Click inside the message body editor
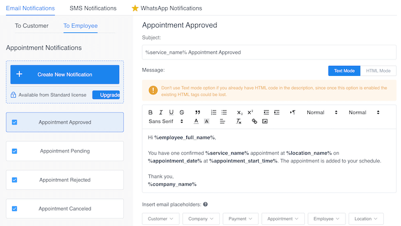The image size is (401, 226). click(x=269, y=161)
